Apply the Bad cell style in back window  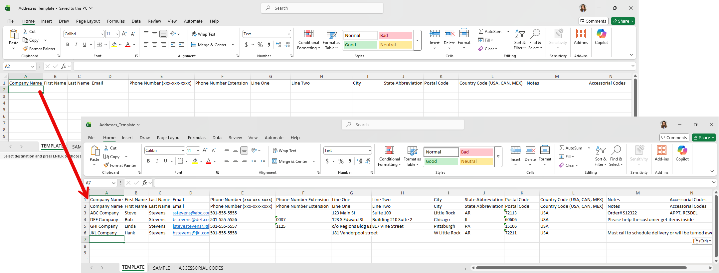coord(395,35)
